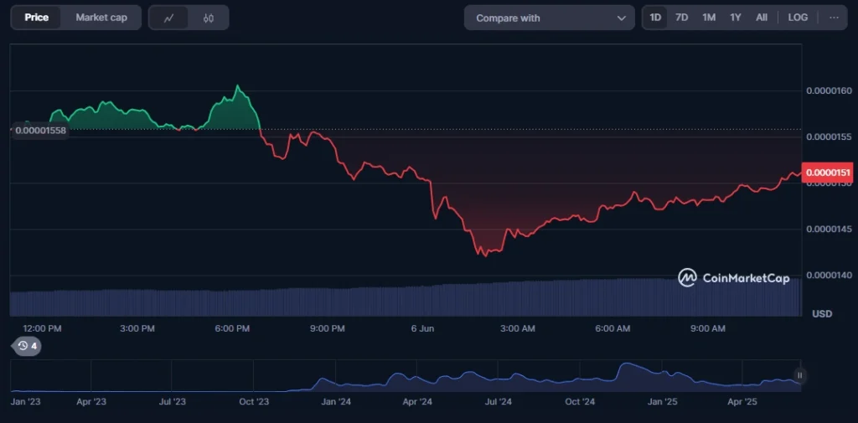Switch to candlestick chart icon

[x=208, y=18]
